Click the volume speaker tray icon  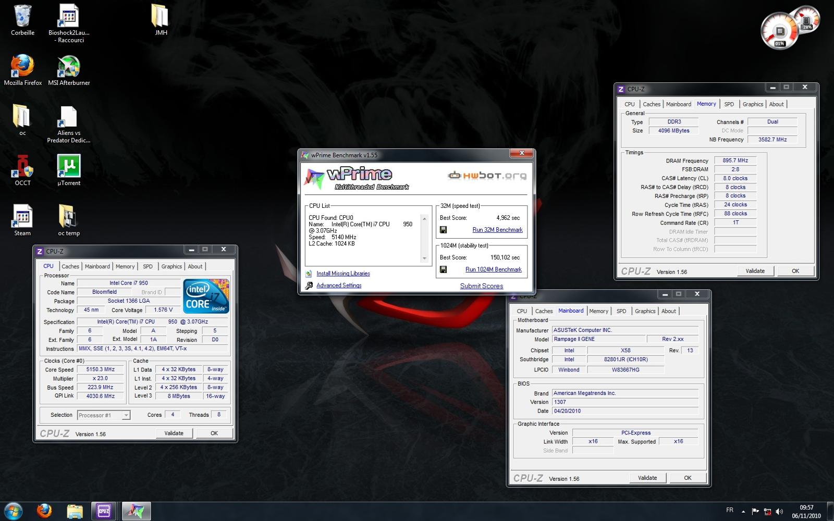pos(779,512)
